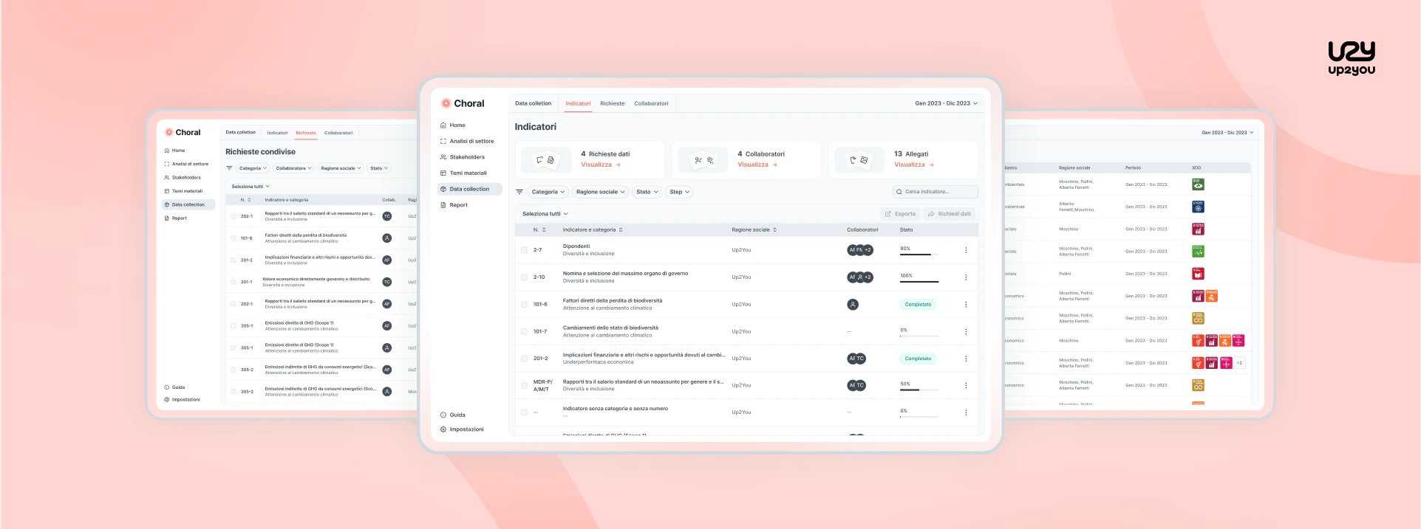Image resolution: width=1421 pixels, height=529 pixels.
Task: Open Impostazioni in center window sidebar
Action: tap(462, 429)
